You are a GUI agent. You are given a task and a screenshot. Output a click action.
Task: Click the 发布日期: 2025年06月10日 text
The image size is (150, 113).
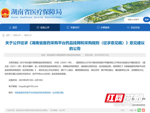[97, 55]
